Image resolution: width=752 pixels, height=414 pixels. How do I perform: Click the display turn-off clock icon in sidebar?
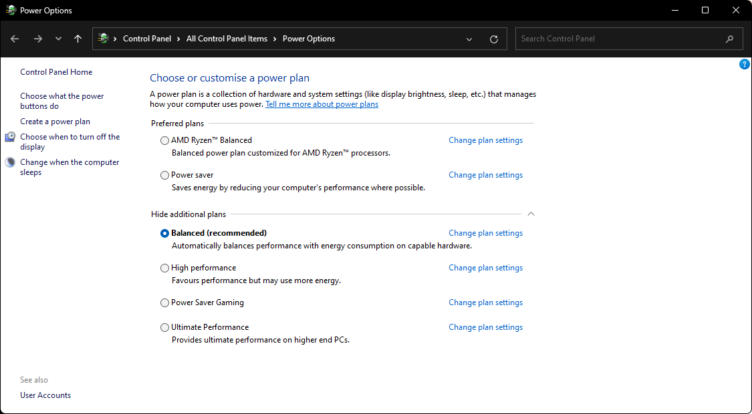tap(10, 137)
